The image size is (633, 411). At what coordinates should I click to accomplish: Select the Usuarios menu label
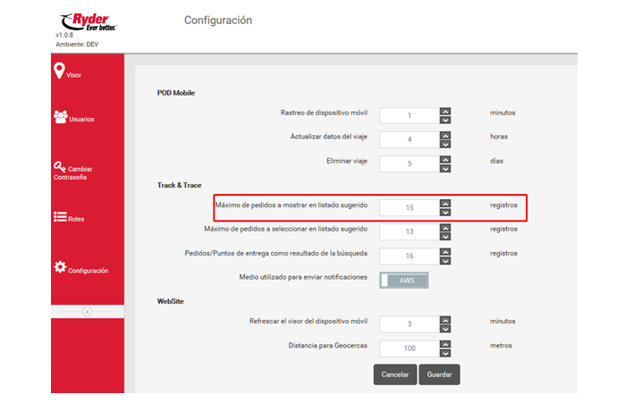click(81, 120)
